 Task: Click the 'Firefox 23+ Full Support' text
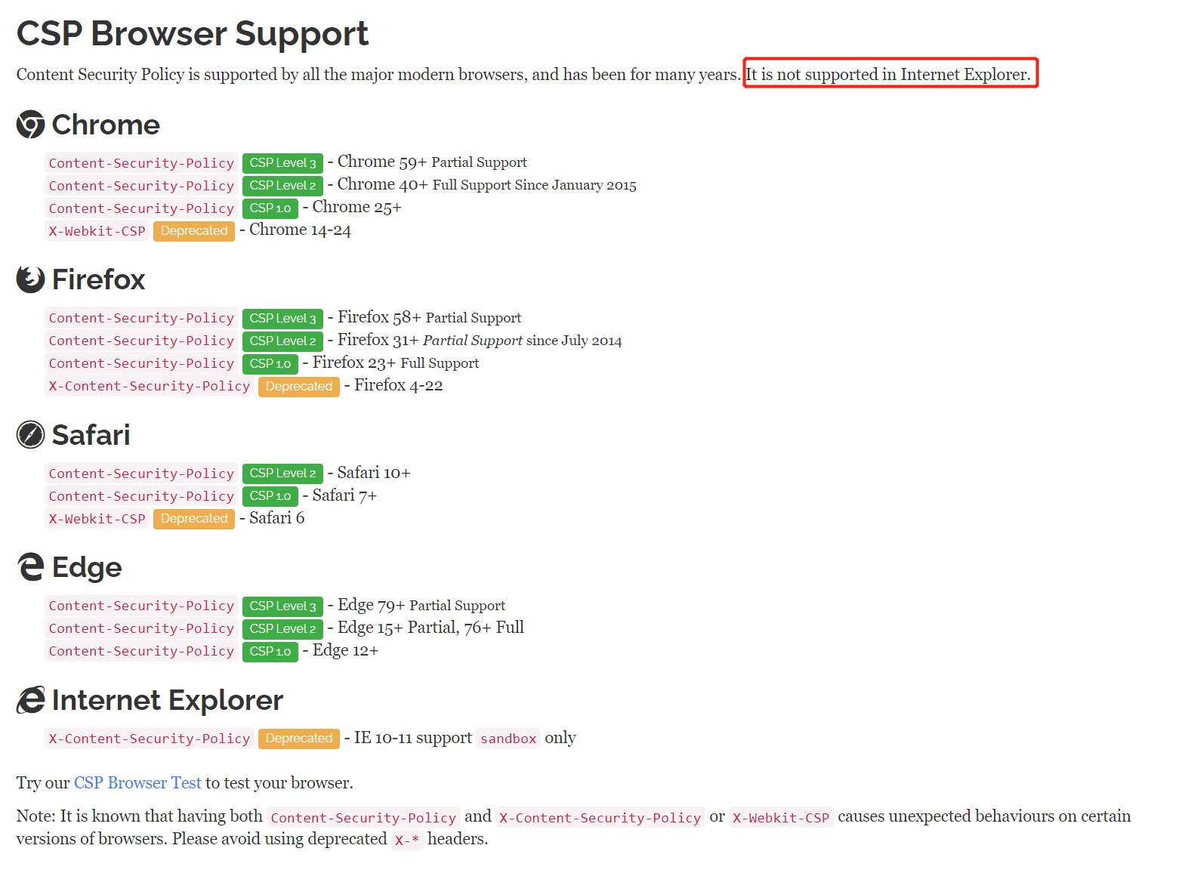[396, 363]
